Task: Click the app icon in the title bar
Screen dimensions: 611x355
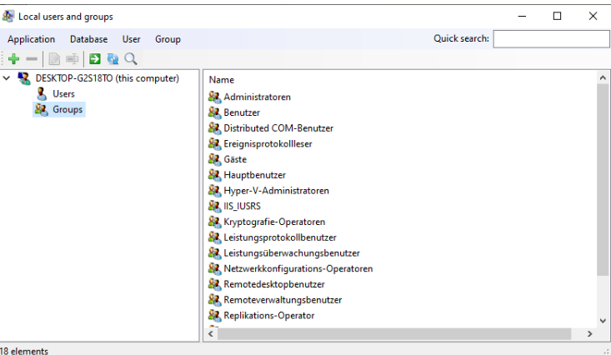Action: coord(8,17)
